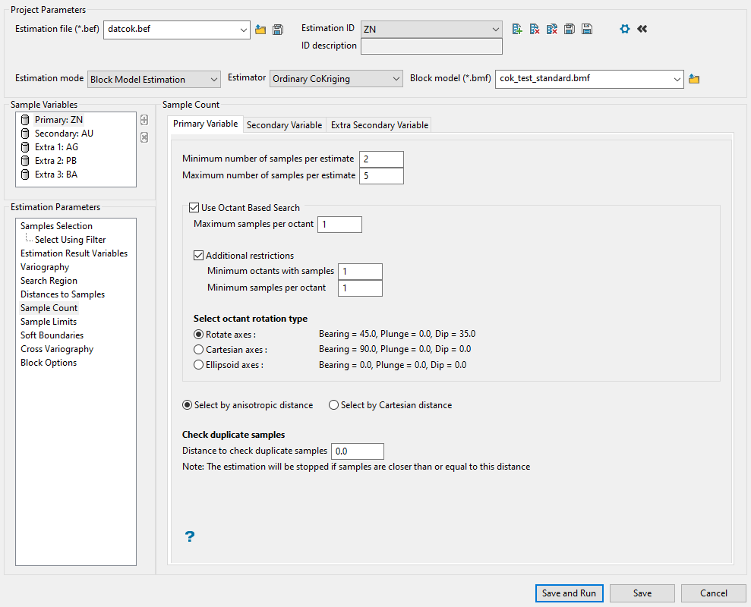Click the double left chevron collapse icon
Screen dimensions: 751x607
point(642,29)
